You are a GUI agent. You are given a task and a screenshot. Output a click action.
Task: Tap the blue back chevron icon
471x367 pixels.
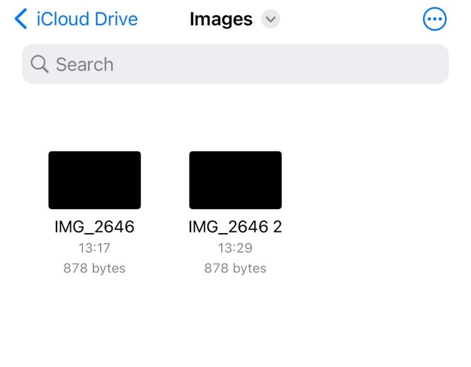21,19
